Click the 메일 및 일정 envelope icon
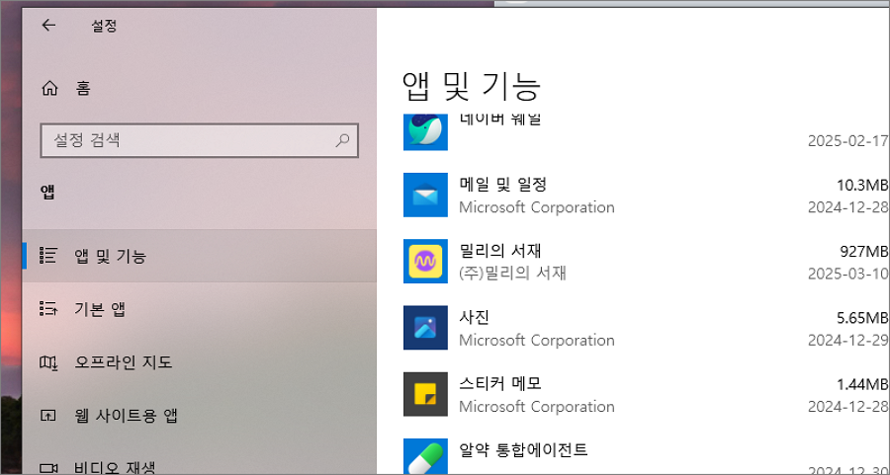 (x=425, y=195)
